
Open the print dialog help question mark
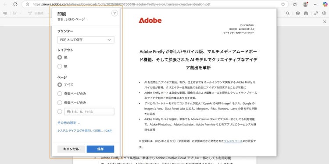point(114,14)
